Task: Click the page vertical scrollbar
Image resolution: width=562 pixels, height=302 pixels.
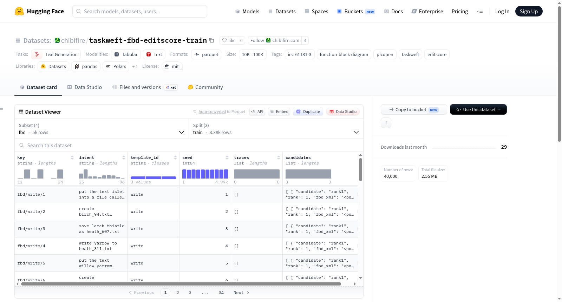Action: 560,74
